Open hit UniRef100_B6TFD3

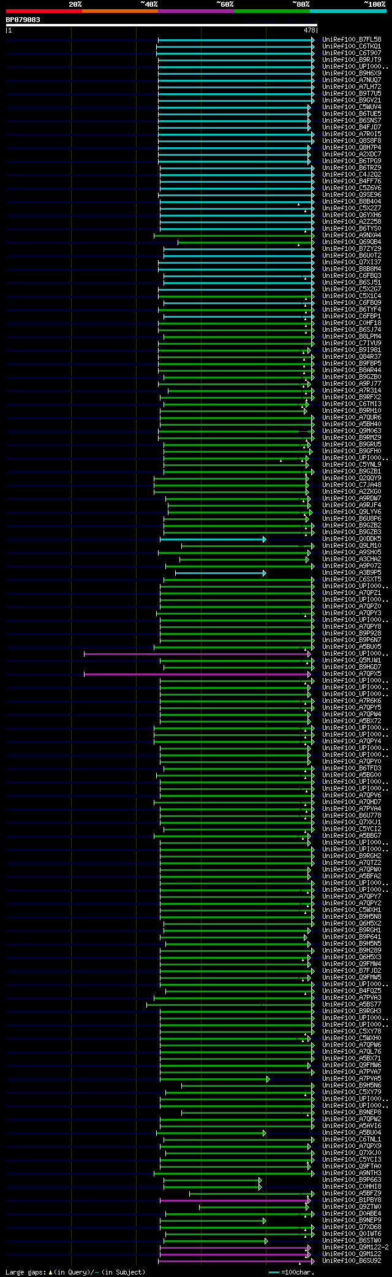point(352,768)
